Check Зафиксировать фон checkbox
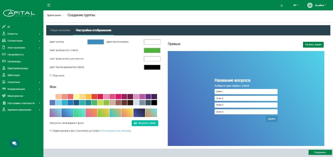Viewport: 333px width, 157px height. (x=51, y=131)
